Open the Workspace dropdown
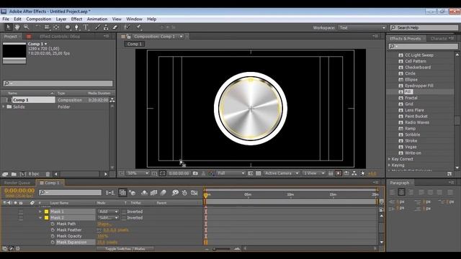Image resolution: width=461 pixels, height=259 pixels. click(x=362, y=27)
